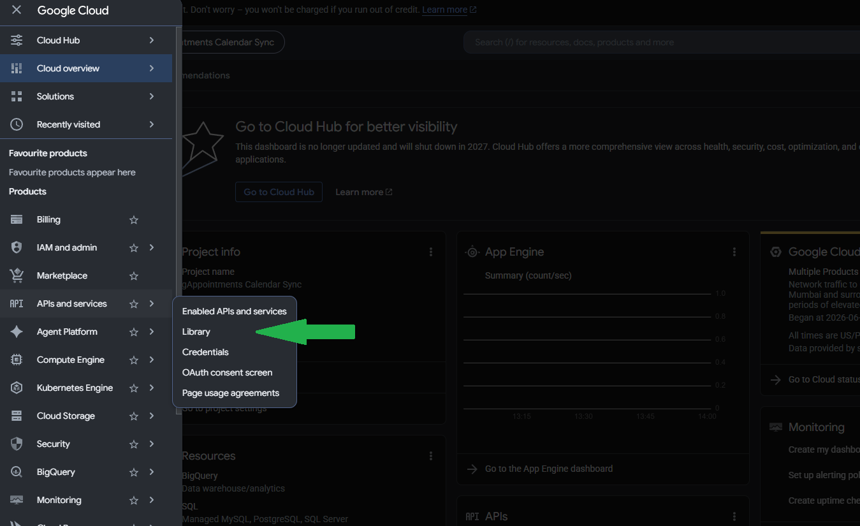
Task: Expand the Security submenu chevron
Action: (x=152, y=444)
